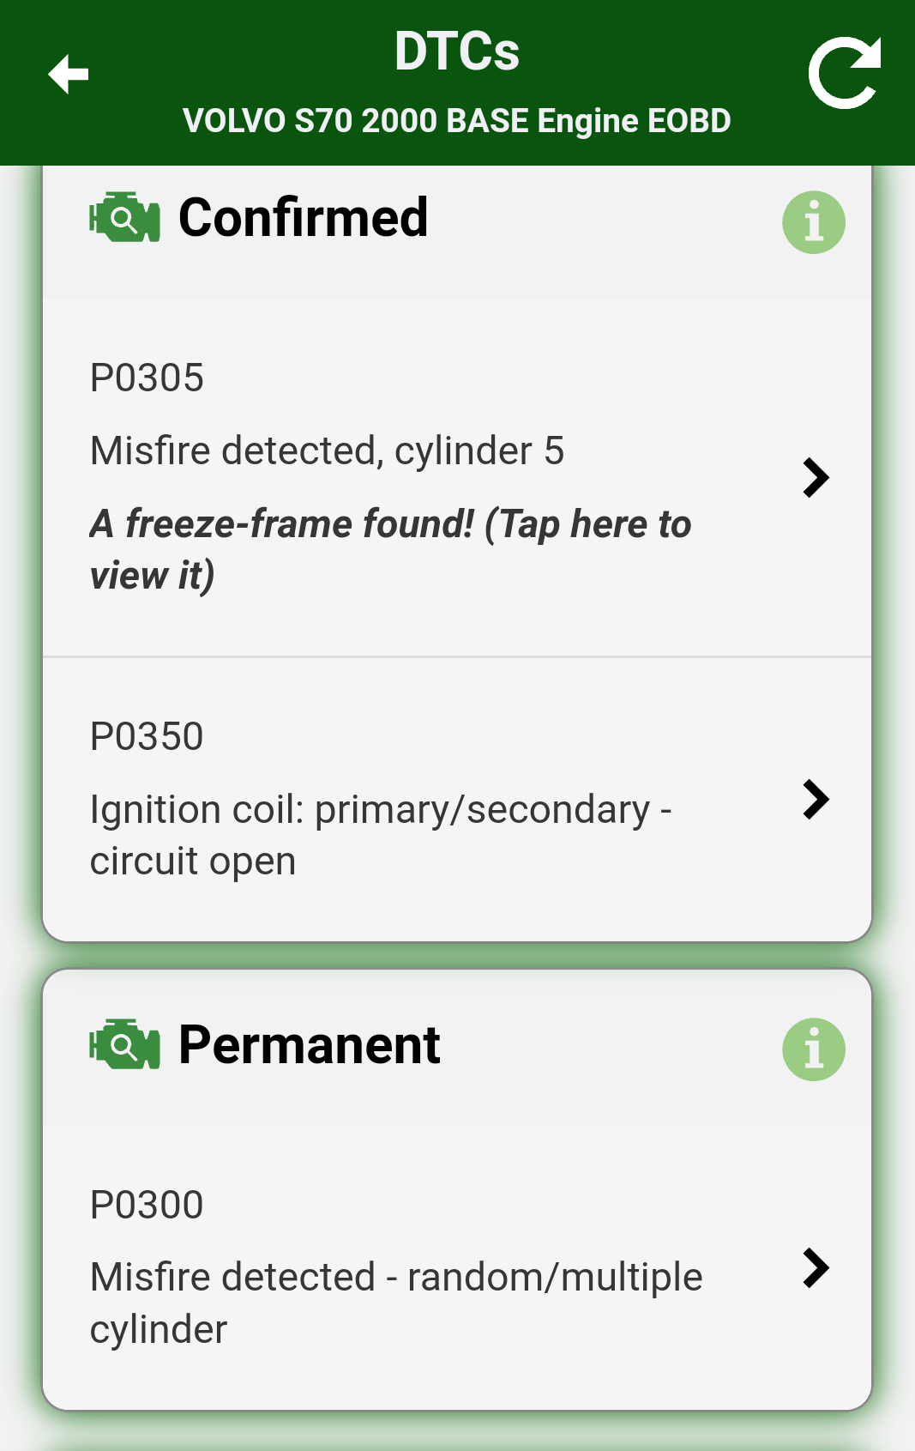Image resolution: width=915 pixels, height=1451 pixels.
Task: Open info for Confirmed codes
Action: (x=813, y=222)
